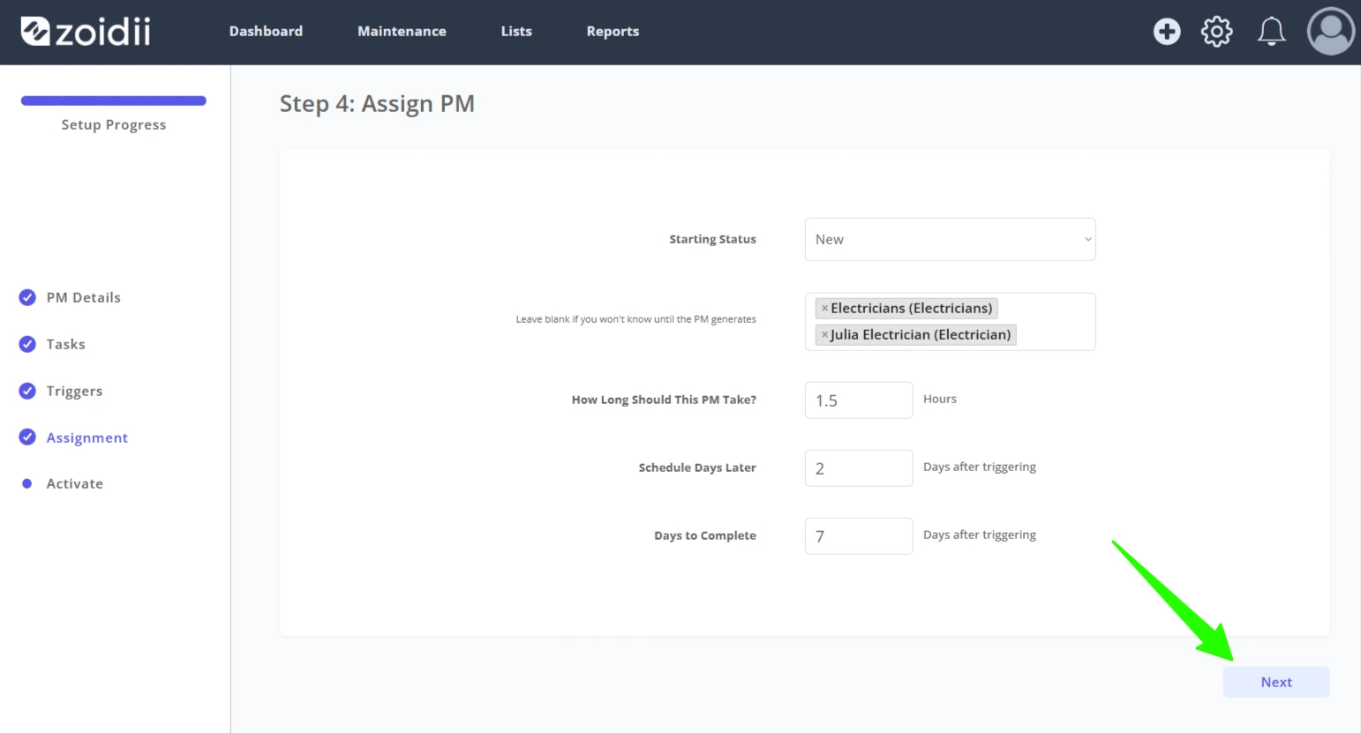The width and height of the screenshot is (1361, 733).
Task: Open the Maintenance menu
Action: (x=402, y=32)
